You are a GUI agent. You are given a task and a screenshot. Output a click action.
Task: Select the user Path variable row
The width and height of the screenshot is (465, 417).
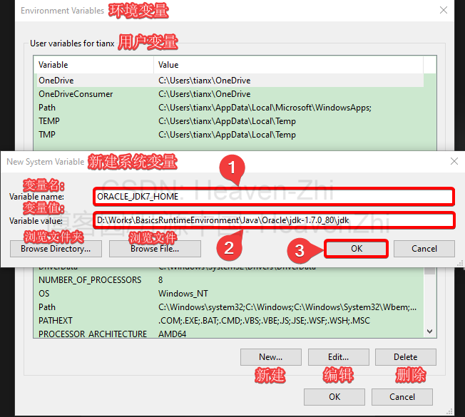230,108
